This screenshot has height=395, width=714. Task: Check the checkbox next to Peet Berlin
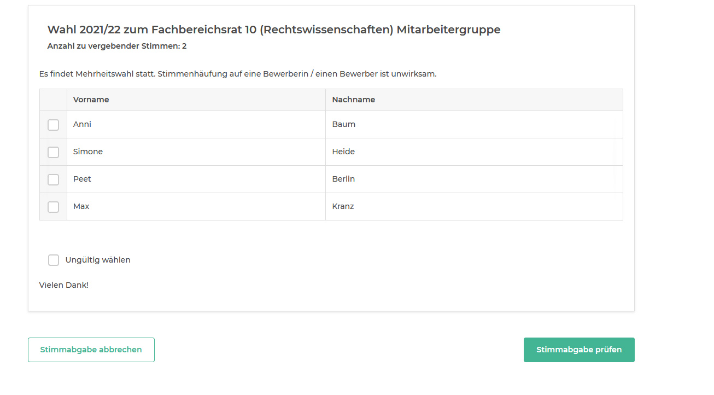[x=53, y=179]
